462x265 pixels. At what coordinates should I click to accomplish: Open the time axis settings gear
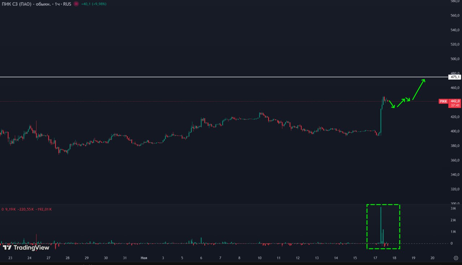tap(456, 258)
